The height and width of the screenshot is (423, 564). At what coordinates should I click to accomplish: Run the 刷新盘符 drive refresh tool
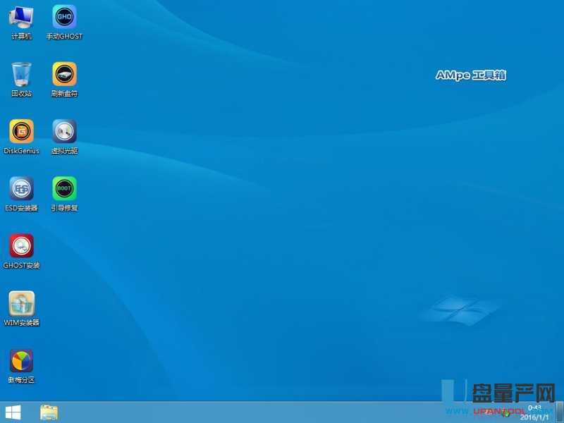tap(64, 75)
